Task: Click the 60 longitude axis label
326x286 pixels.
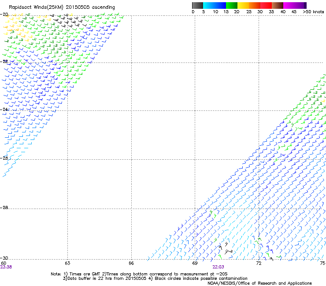Action: [4, 263]
